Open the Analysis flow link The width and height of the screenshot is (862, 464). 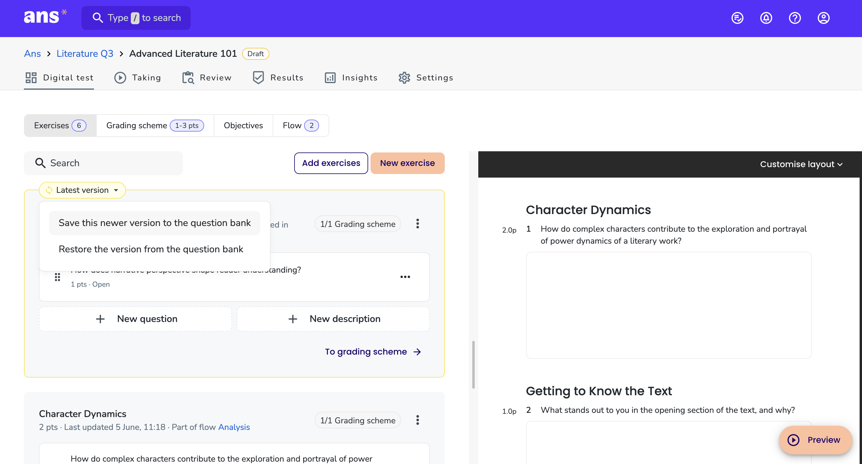(234, 427)
